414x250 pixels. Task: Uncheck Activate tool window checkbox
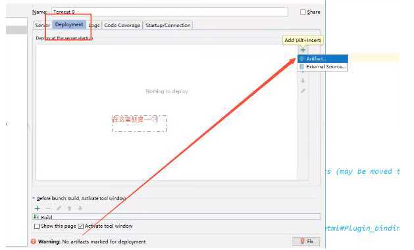click(x=81, y=226)
